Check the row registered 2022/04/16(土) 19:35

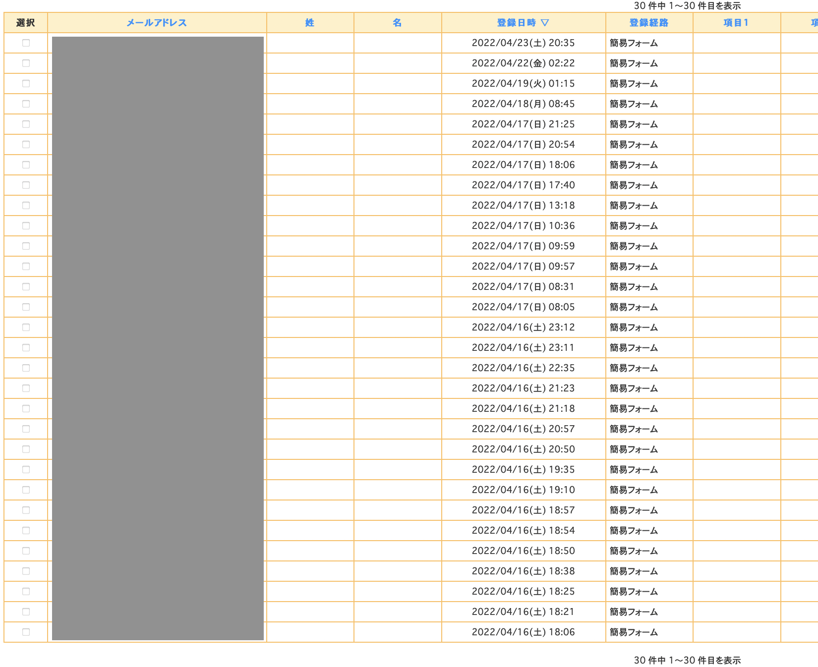26,470
